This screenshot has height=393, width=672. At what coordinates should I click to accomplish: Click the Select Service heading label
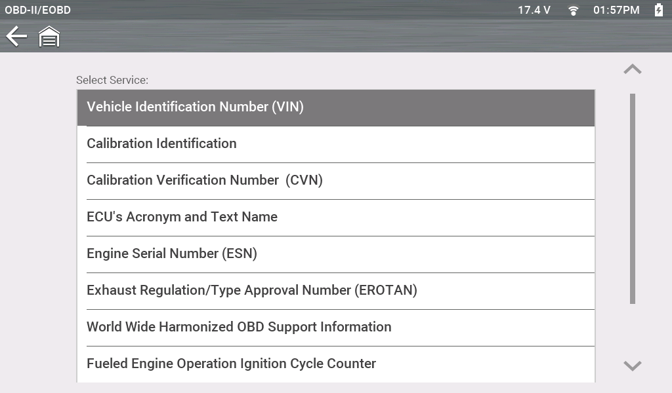coord(112,81)
